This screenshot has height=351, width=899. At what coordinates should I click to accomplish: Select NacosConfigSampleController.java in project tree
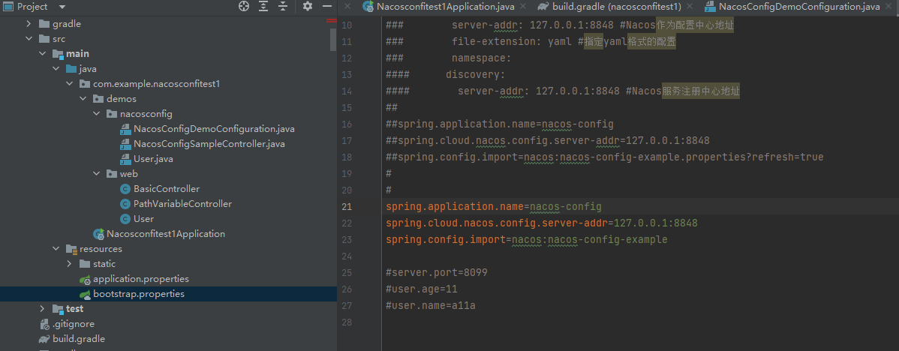coord(209,144)
